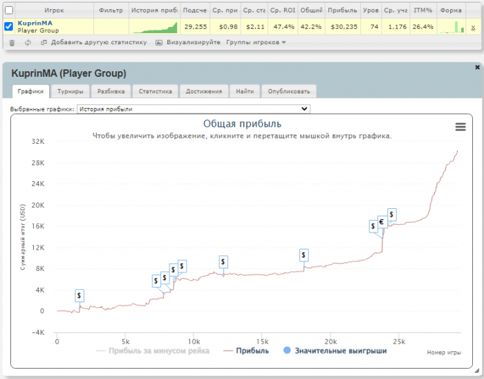
Task: Click the dollar marker near game 12k
Action: 223,261
